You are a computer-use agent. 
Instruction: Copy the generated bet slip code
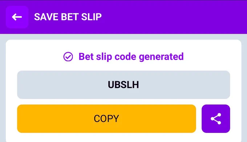point(106,118)
